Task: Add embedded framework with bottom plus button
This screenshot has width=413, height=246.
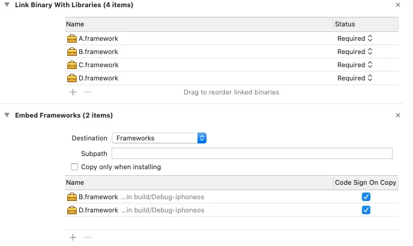Action: pyautogui.click(x=73, y=237)
